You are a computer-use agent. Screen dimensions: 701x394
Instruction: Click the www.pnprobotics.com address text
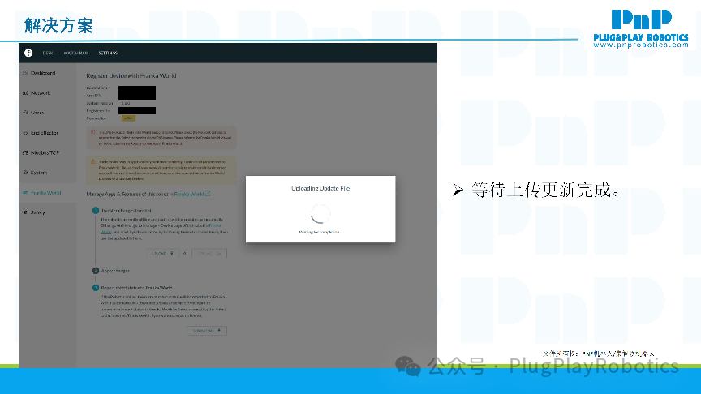coord(641,45)
